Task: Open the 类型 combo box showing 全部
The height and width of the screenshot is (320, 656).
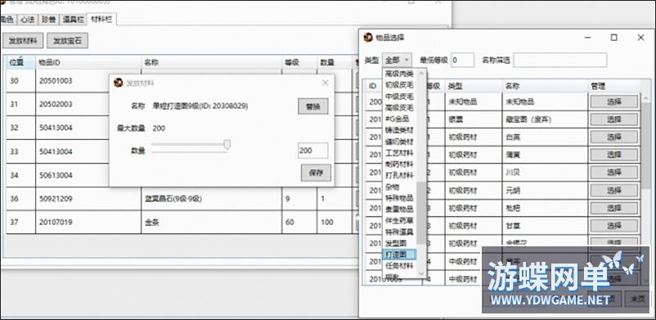Action: (x=397, y=60)
